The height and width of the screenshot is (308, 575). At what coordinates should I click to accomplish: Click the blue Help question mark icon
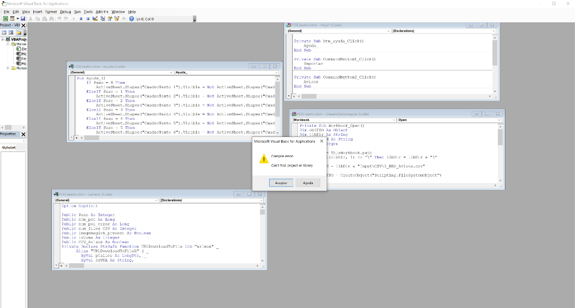pos(131,19)
